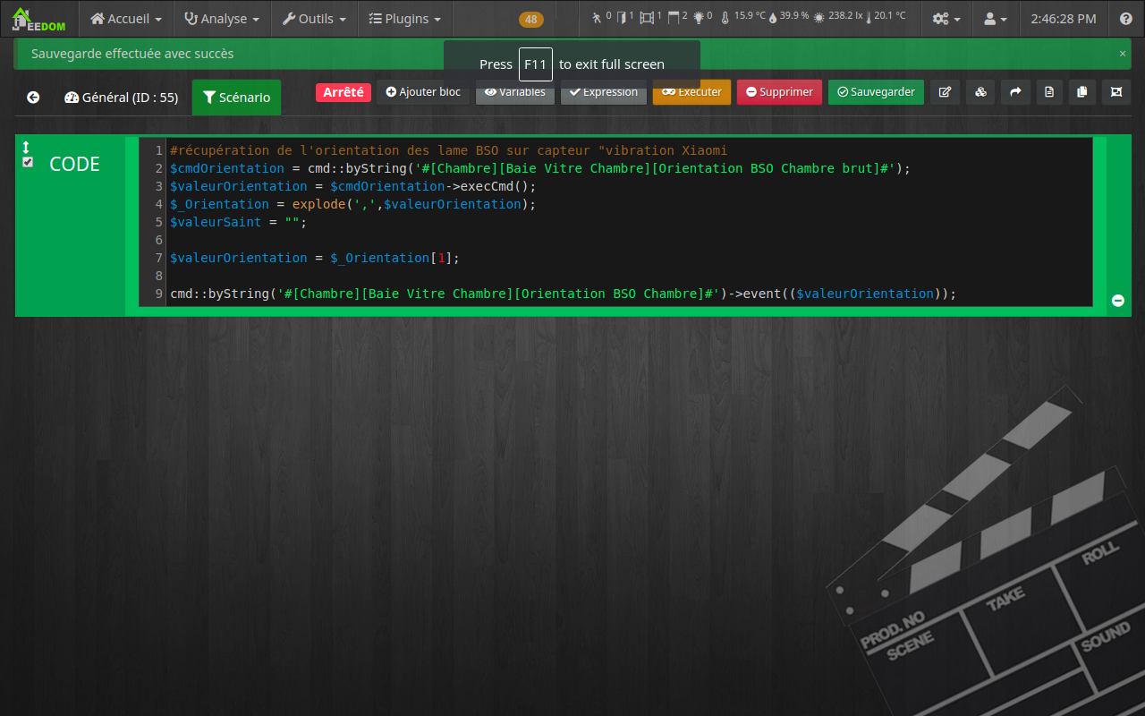1145x716 pixels.
Task: Click the $cmdOrientation line in code
Action: [x=540, y=168]
